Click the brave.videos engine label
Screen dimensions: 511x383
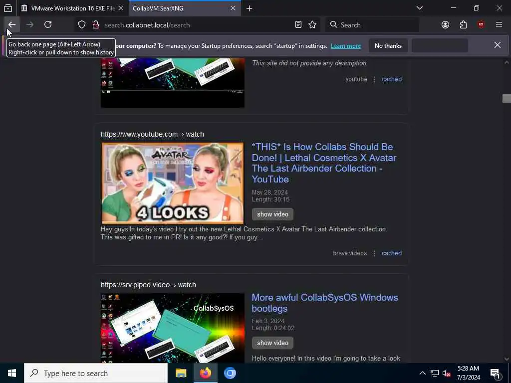click(350, 253)
